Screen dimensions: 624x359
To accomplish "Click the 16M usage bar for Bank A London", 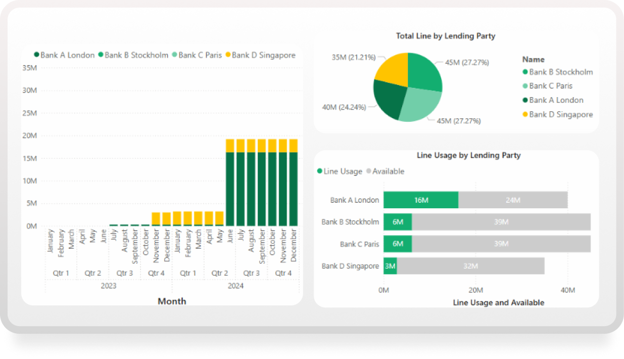I will [x=420, y=200].
